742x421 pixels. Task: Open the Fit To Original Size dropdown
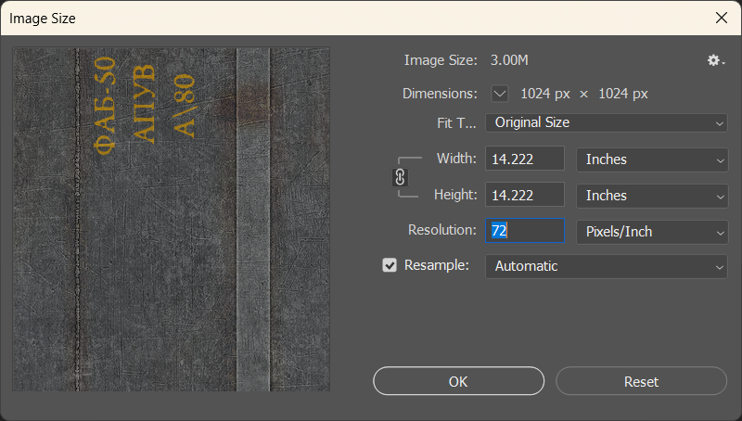pos(607,123)
